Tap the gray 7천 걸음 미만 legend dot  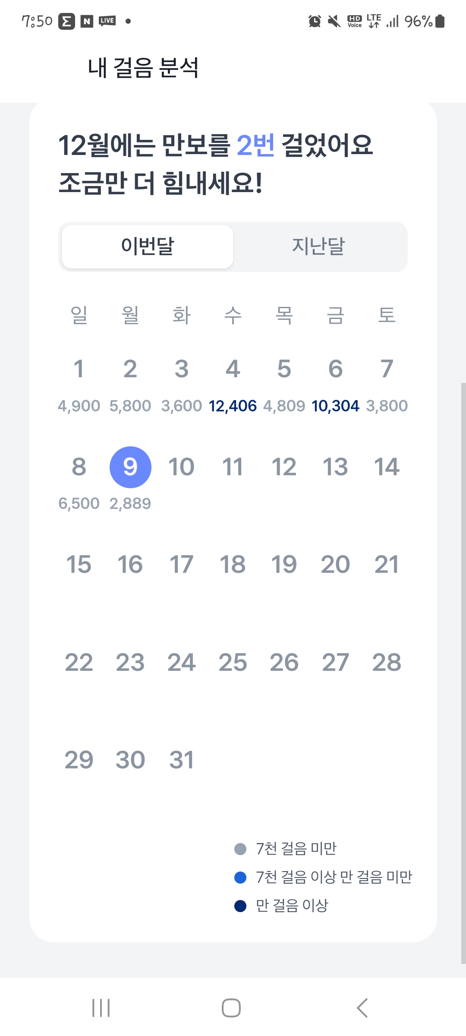(x=240, y=849)
